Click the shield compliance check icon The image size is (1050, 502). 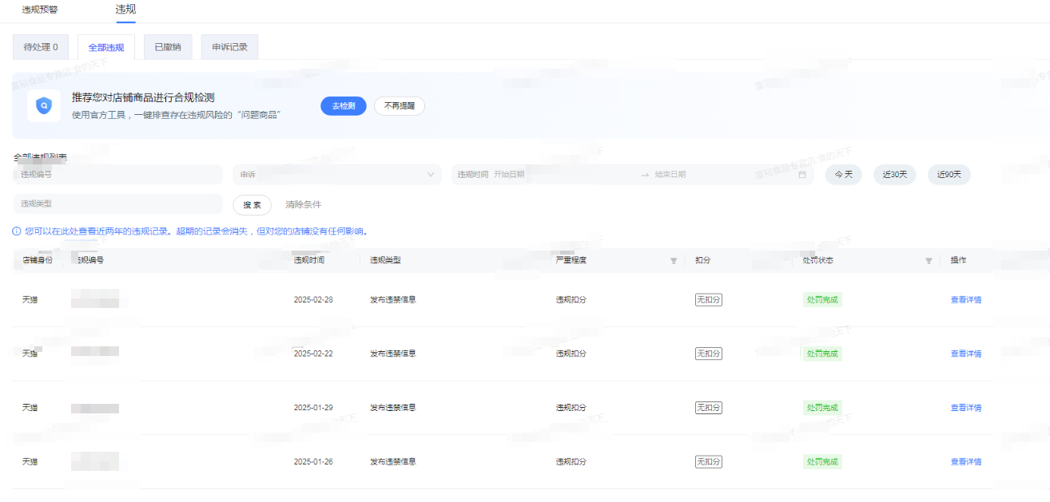pos(43,105)
